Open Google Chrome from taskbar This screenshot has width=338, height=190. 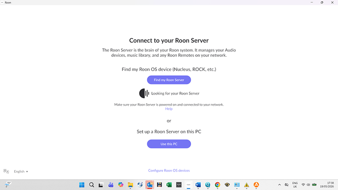point(217,185)
